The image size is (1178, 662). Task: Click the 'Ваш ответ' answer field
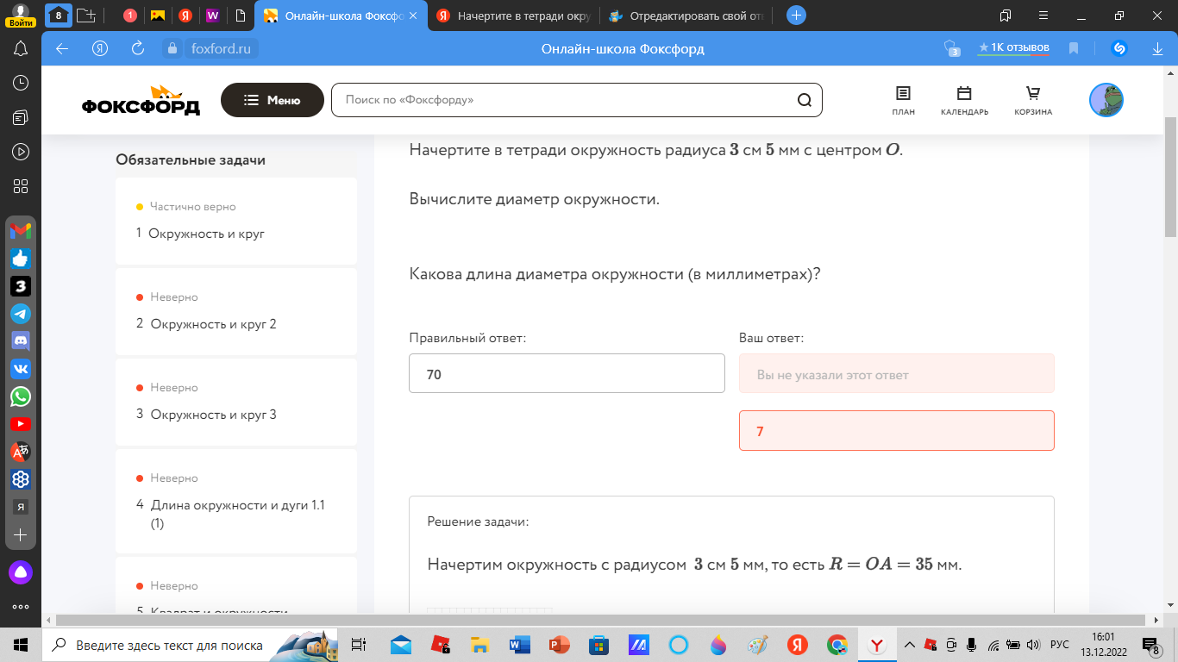[x=897, y=372]
